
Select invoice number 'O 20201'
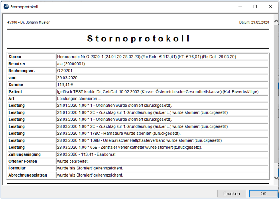coord(65,71)
